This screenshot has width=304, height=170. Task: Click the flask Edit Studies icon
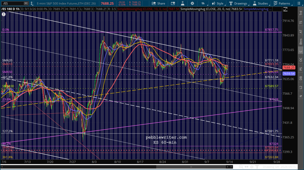click(183, 4)
